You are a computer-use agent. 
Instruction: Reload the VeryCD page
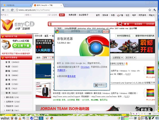12,10
